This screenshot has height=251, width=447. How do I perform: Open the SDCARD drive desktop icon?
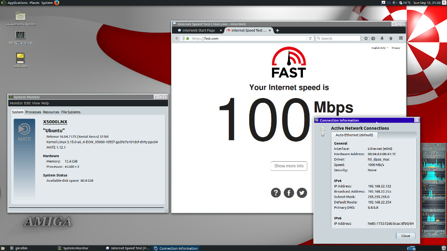[x=20, y=60]
